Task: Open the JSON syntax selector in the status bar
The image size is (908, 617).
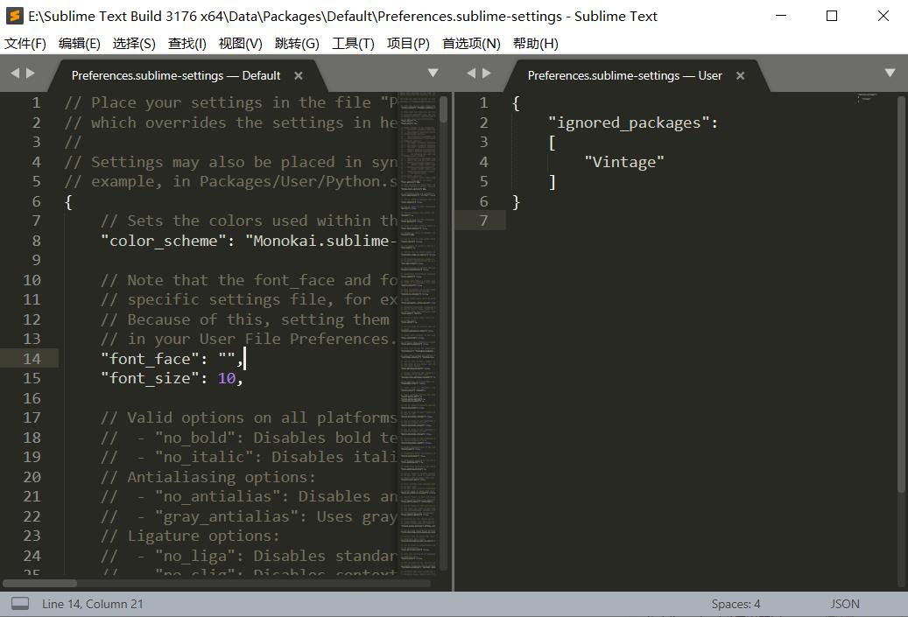Action: tap(843, 603)
